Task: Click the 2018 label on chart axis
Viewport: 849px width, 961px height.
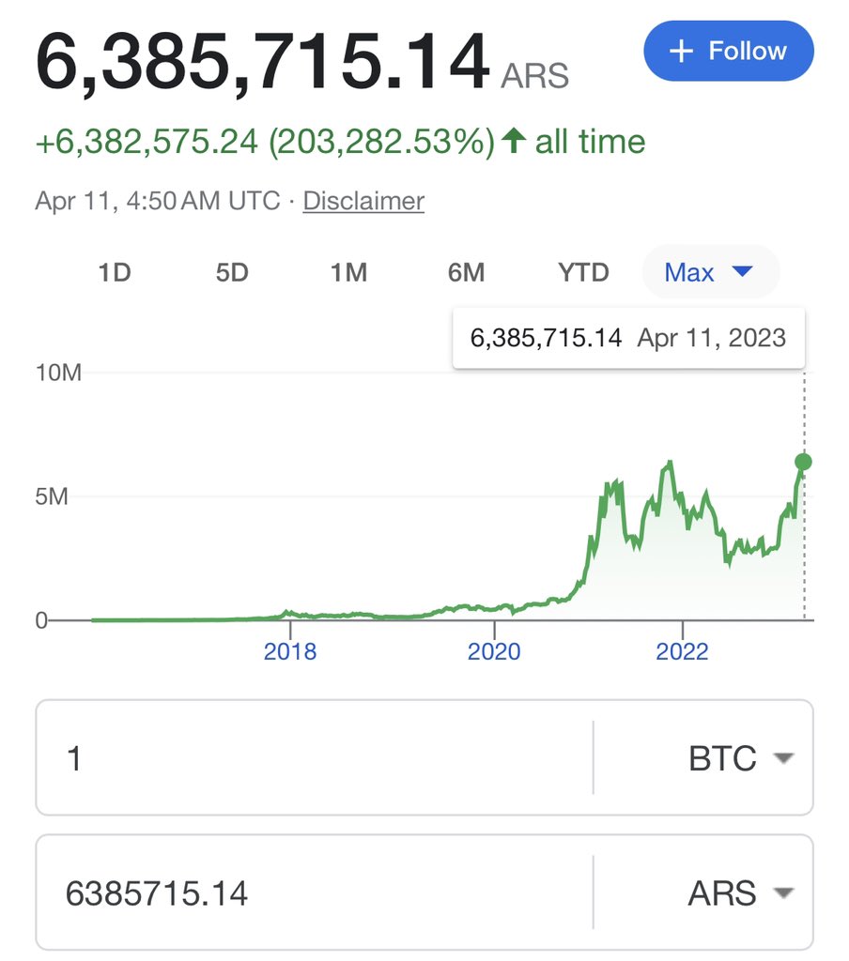Action: point(290,651)
